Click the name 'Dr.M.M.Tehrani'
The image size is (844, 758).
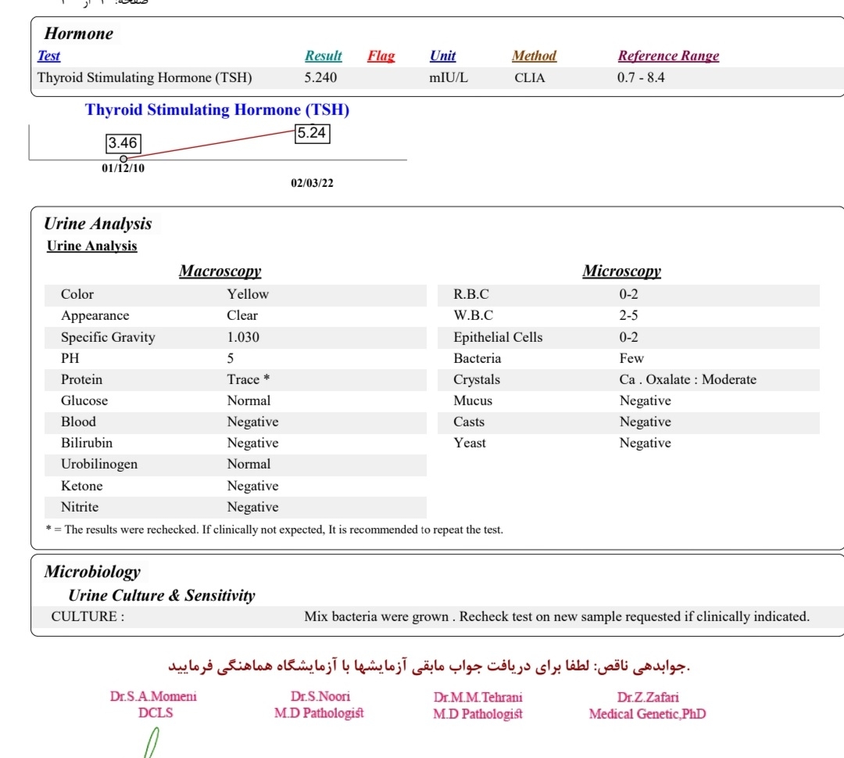(x=478, y=698)
